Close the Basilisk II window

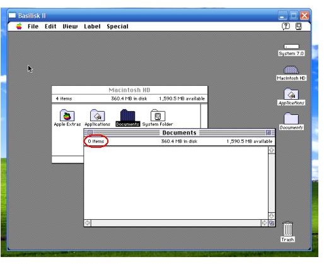pyautogui.click(x=304, y=16)
